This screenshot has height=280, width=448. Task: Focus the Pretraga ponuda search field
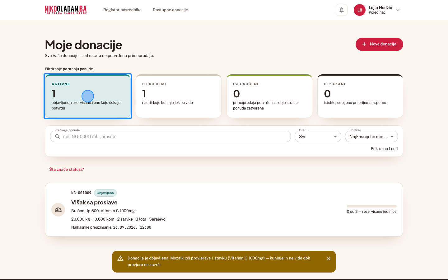(x=170, y=137)
